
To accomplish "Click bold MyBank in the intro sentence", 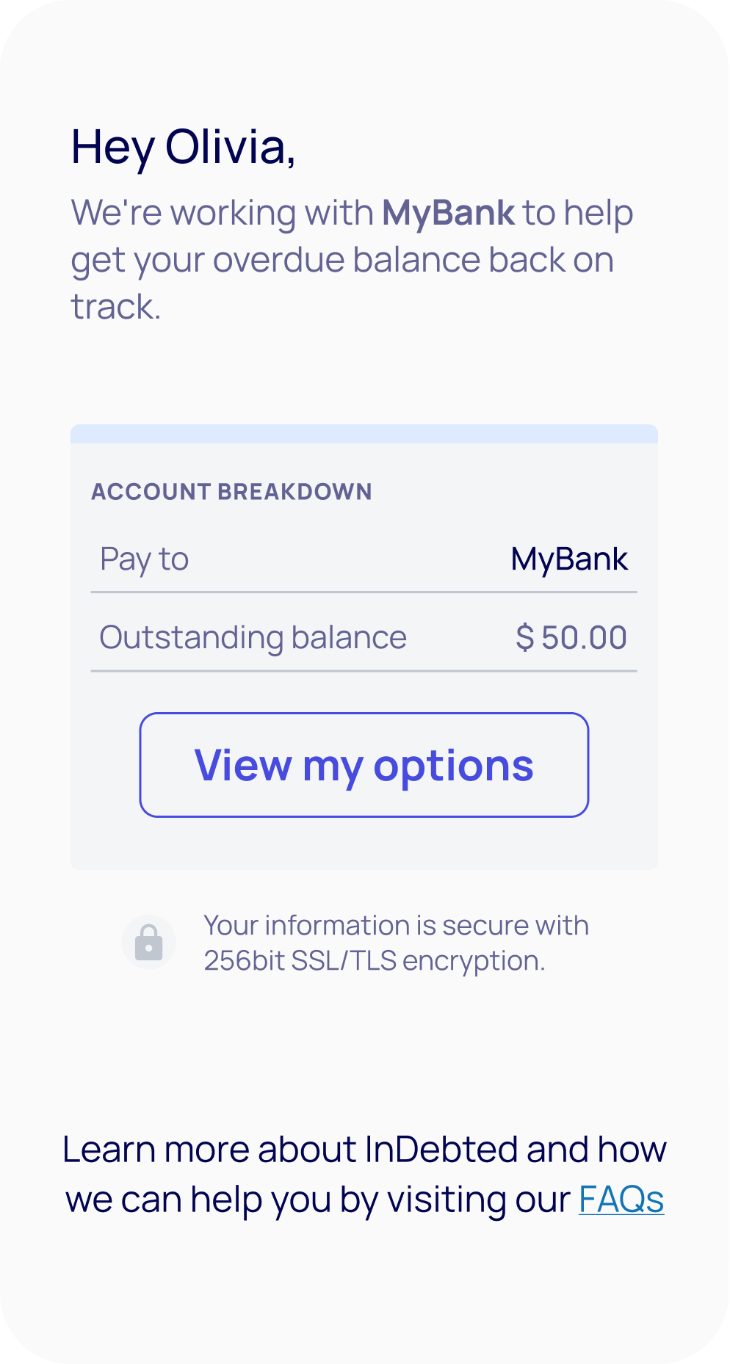I will click(x=448, y=213).
